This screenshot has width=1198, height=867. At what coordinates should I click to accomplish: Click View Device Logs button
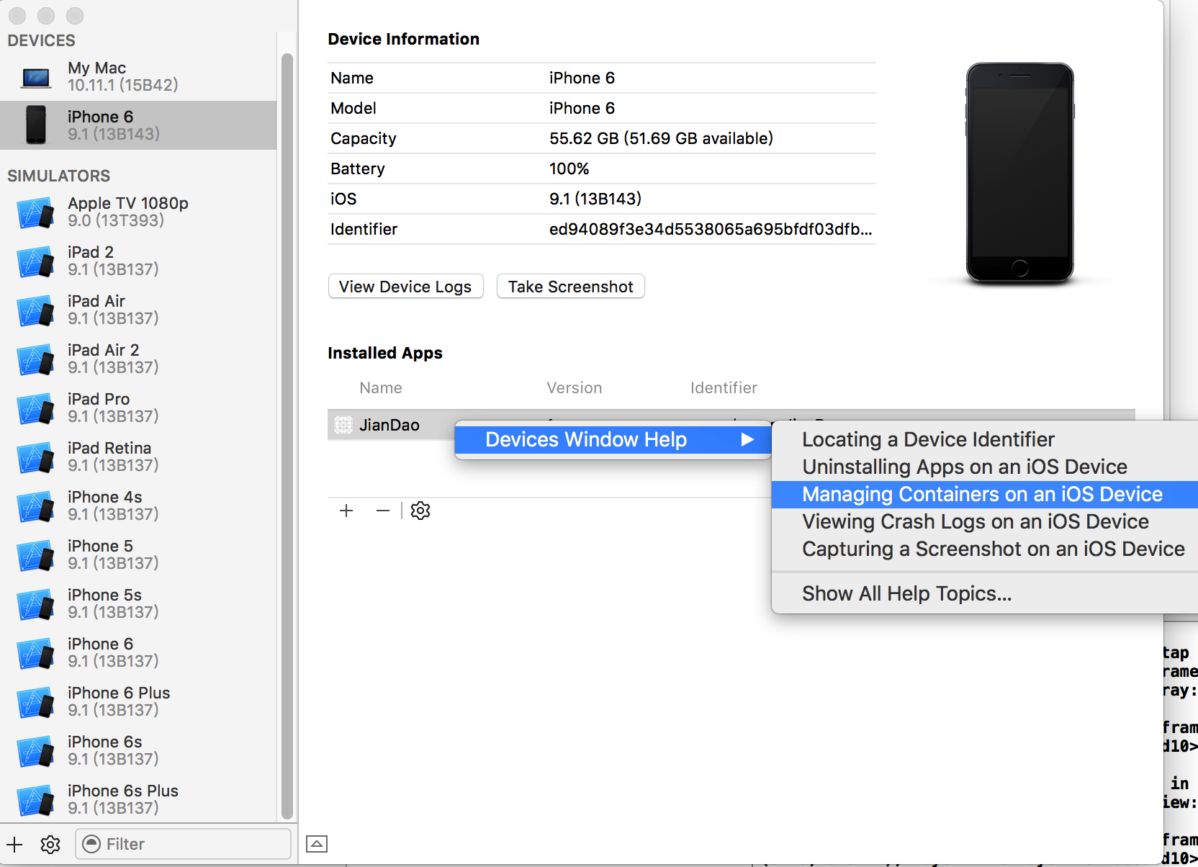[405, 287]
